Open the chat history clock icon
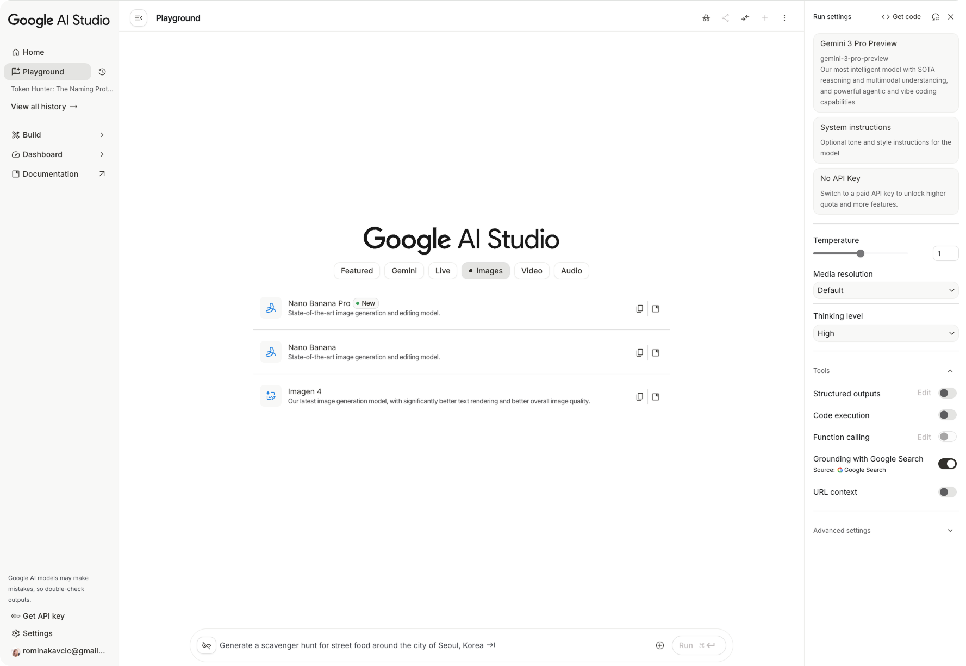Image resolution: width=966 pixels, height=666 pixels. pos(102,72)
